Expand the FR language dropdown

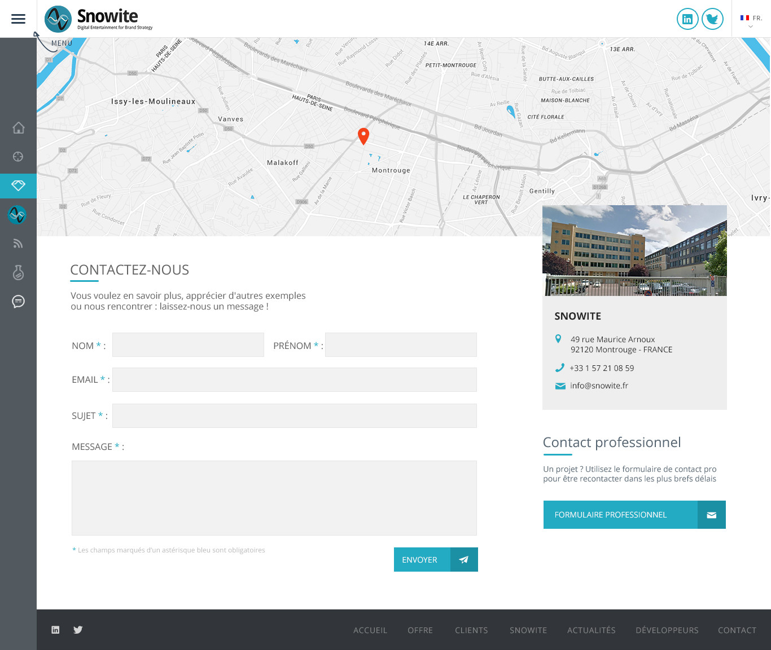coord(751,21)
